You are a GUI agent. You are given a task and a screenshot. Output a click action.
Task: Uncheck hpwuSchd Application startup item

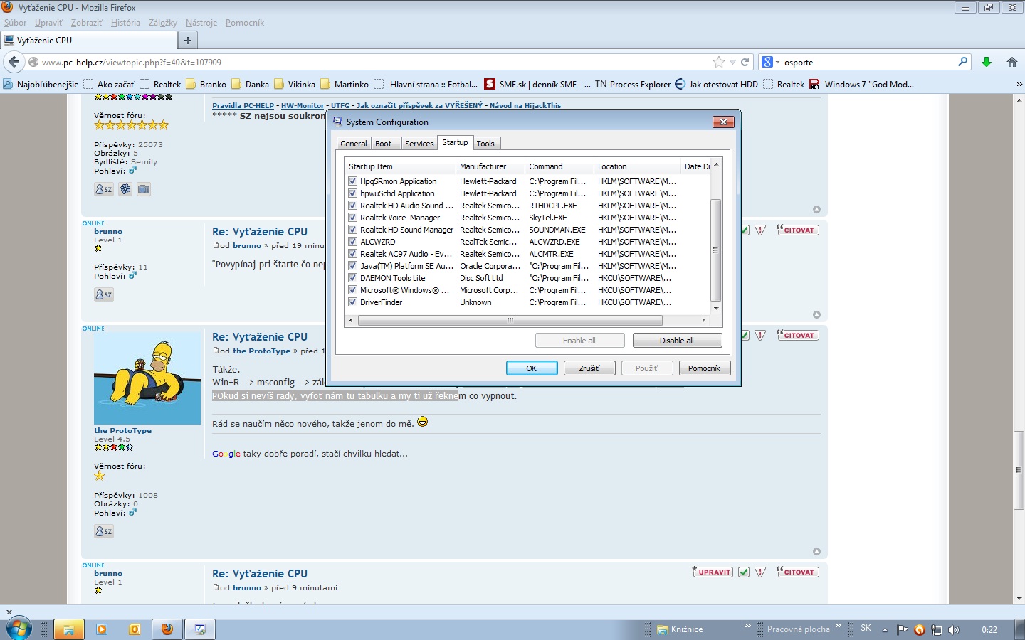pyautogui.click(x=352, y=193)
